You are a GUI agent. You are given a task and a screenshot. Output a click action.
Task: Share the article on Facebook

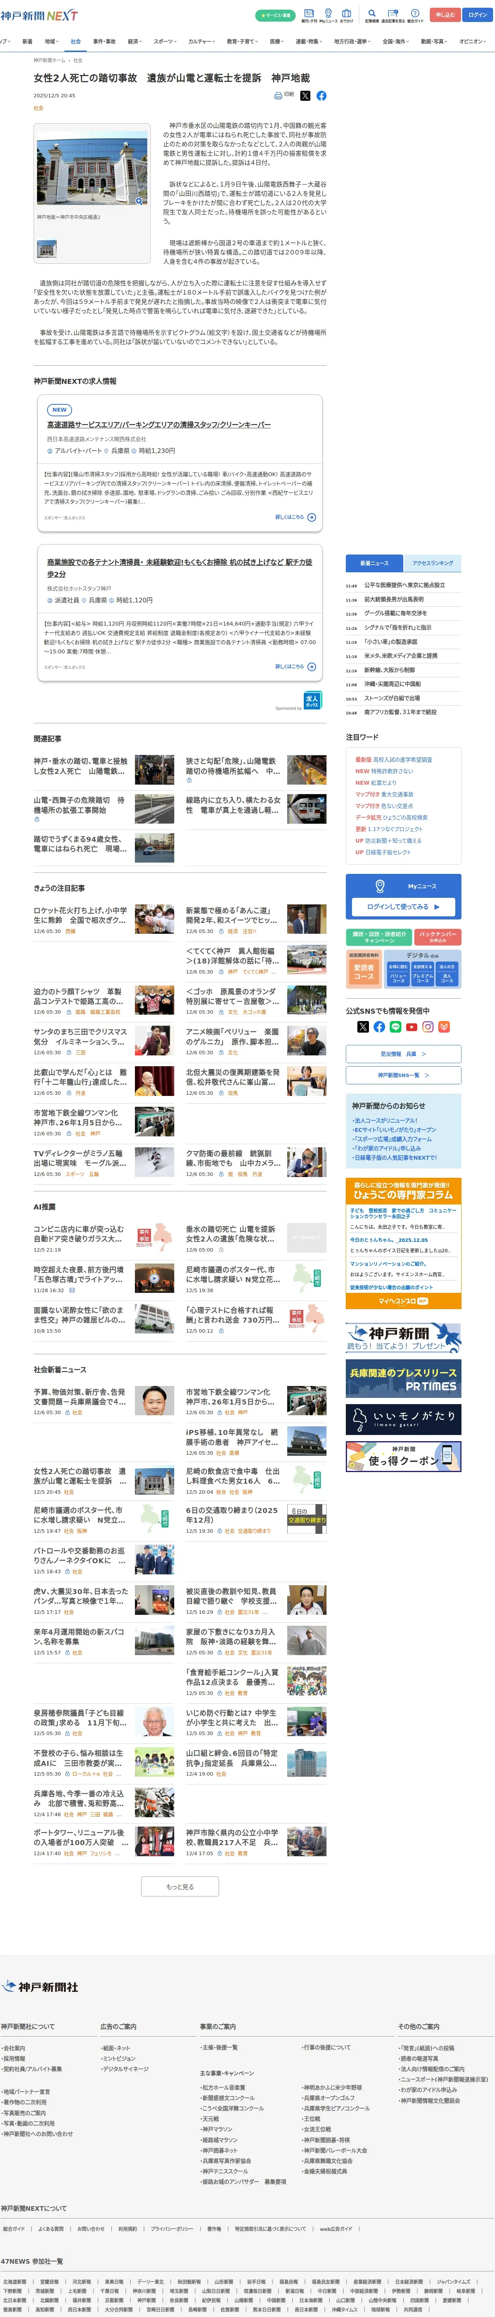tap(322, 95)
